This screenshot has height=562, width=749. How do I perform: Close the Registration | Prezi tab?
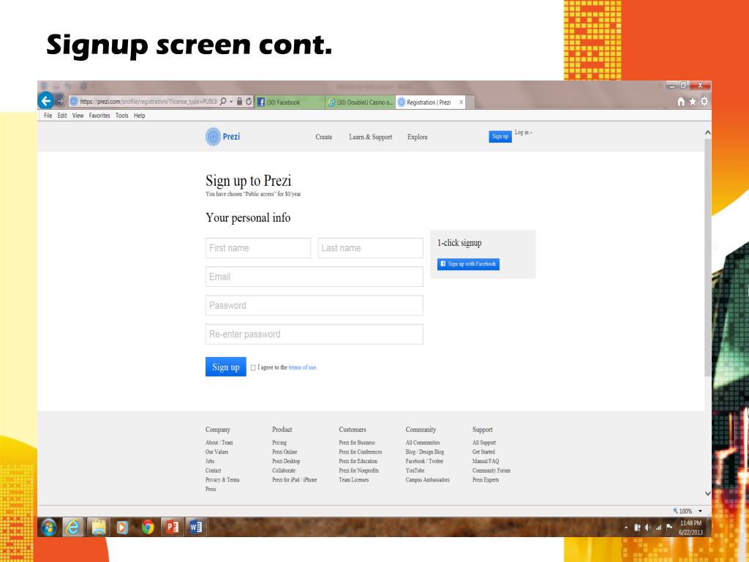pyautogui.click(x=461, y=102)
